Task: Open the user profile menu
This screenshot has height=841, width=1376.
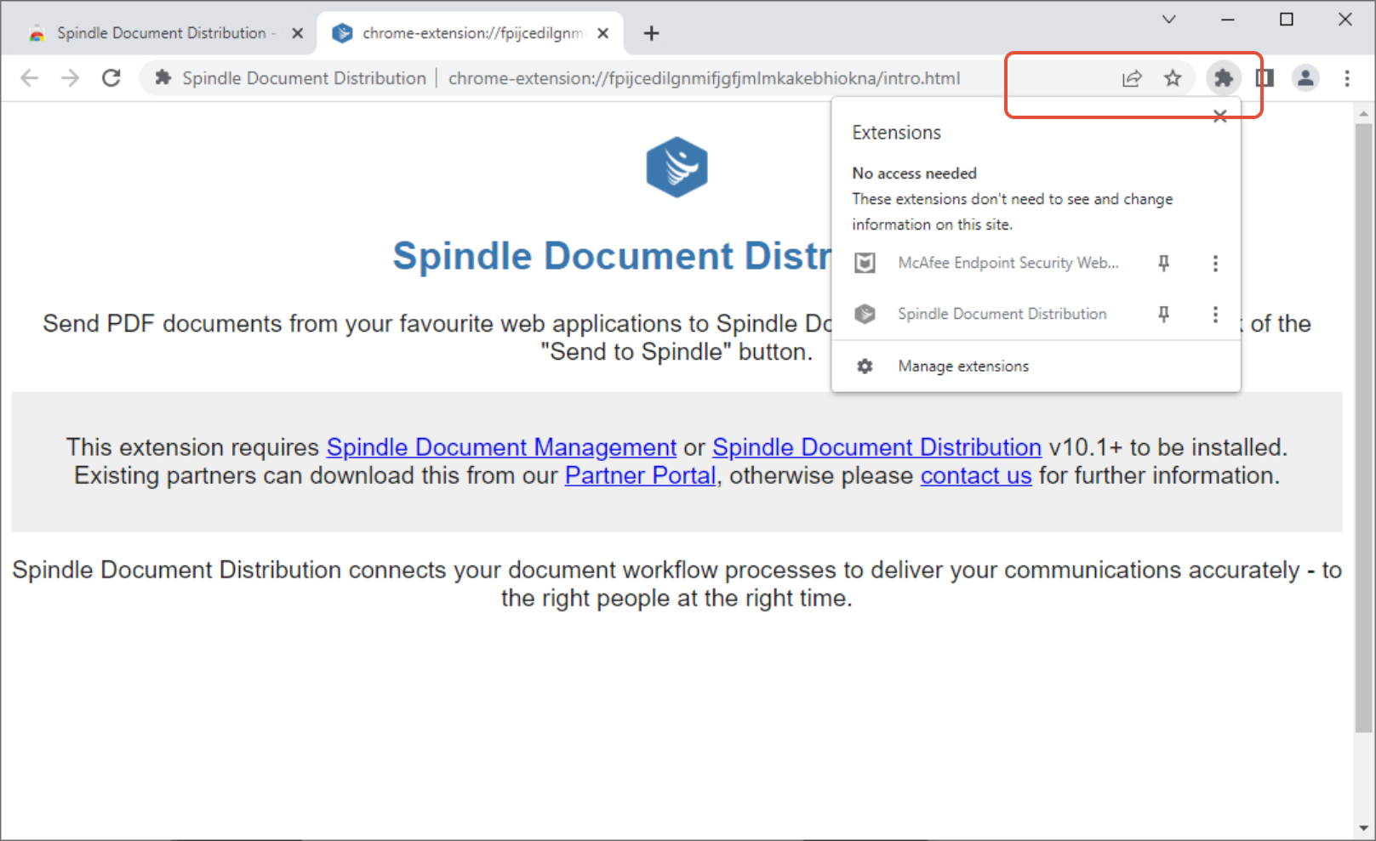Action: (1305, 78)
